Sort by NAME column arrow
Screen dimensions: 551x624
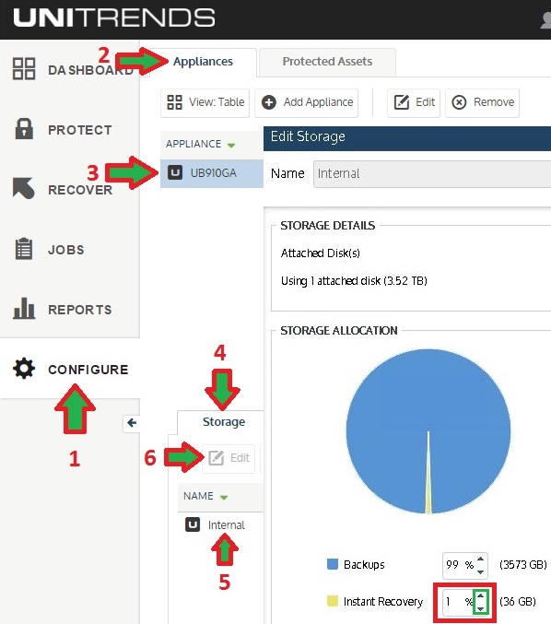click(x=224, y=497)
